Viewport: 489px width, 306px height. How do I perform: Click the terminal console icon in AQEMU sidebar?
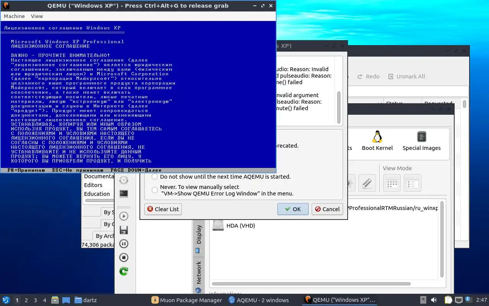click(124, 194)
